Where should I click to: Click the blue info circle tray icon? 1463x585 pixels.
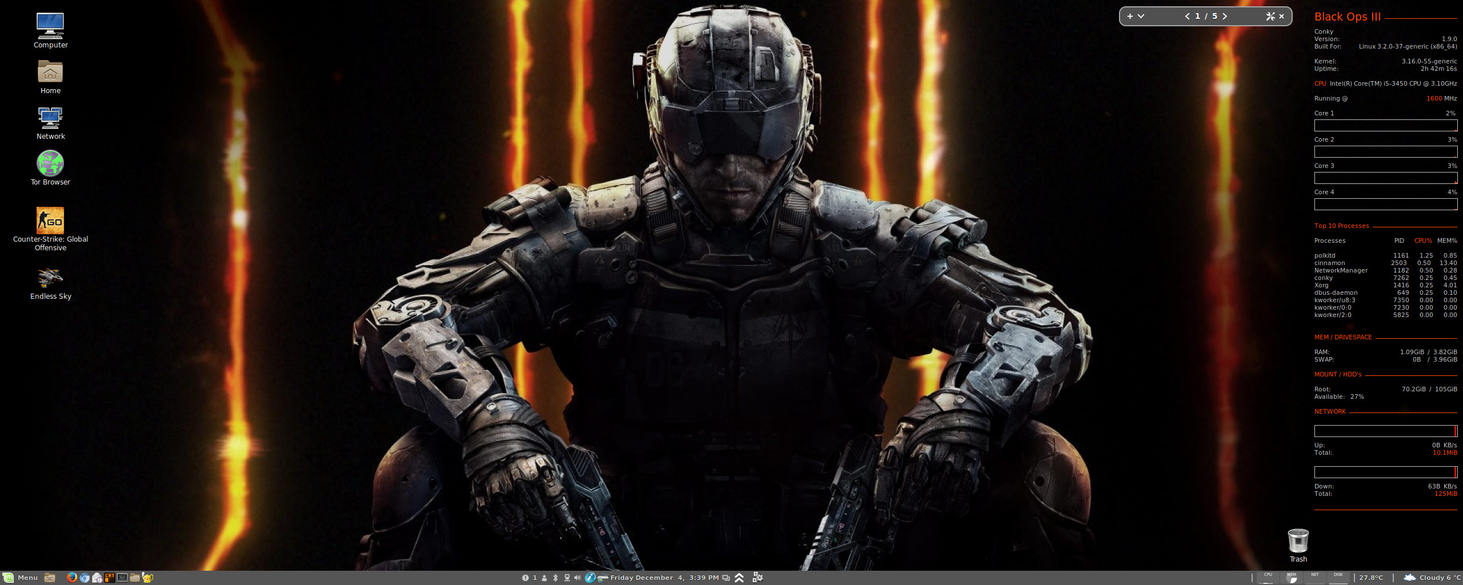[590, 578]
